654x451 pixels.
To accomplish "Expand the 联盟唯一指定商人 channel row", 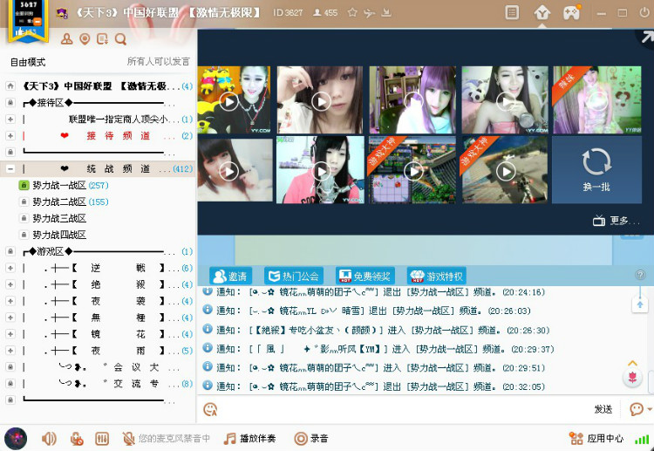I will pos(10,120).
